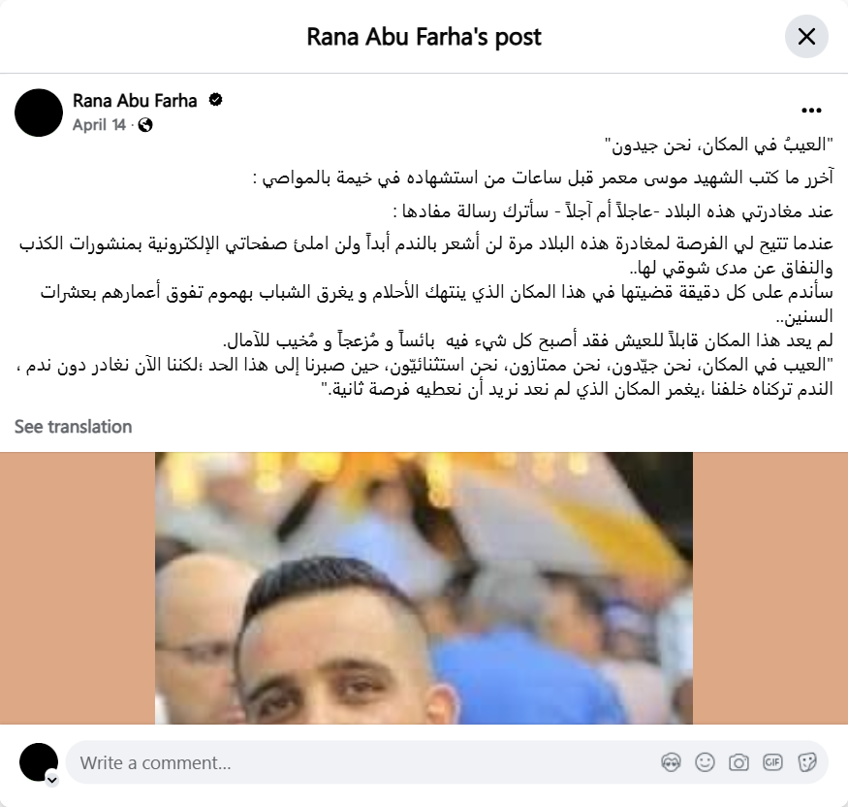Open the avatar sticker picker in the comment box

click(x=672, y=762)
